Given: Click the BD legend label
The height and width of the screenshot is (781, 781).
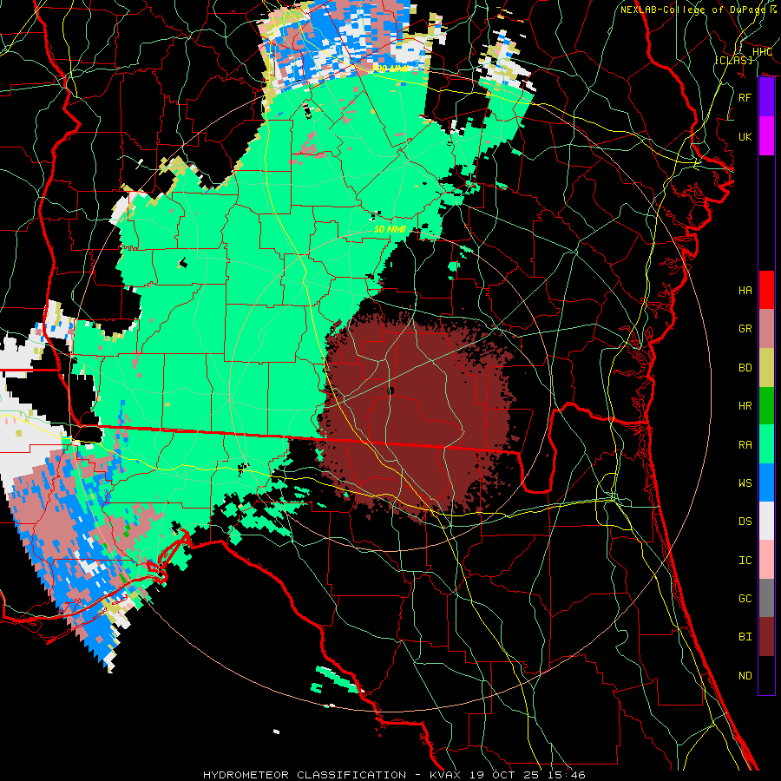Looking at the screenshot, I should pyautogui.click(x=745, y=367).
